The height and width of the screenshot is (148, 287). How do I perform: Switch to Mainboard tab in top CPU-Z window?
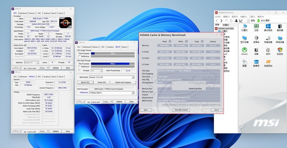point(23,13)
